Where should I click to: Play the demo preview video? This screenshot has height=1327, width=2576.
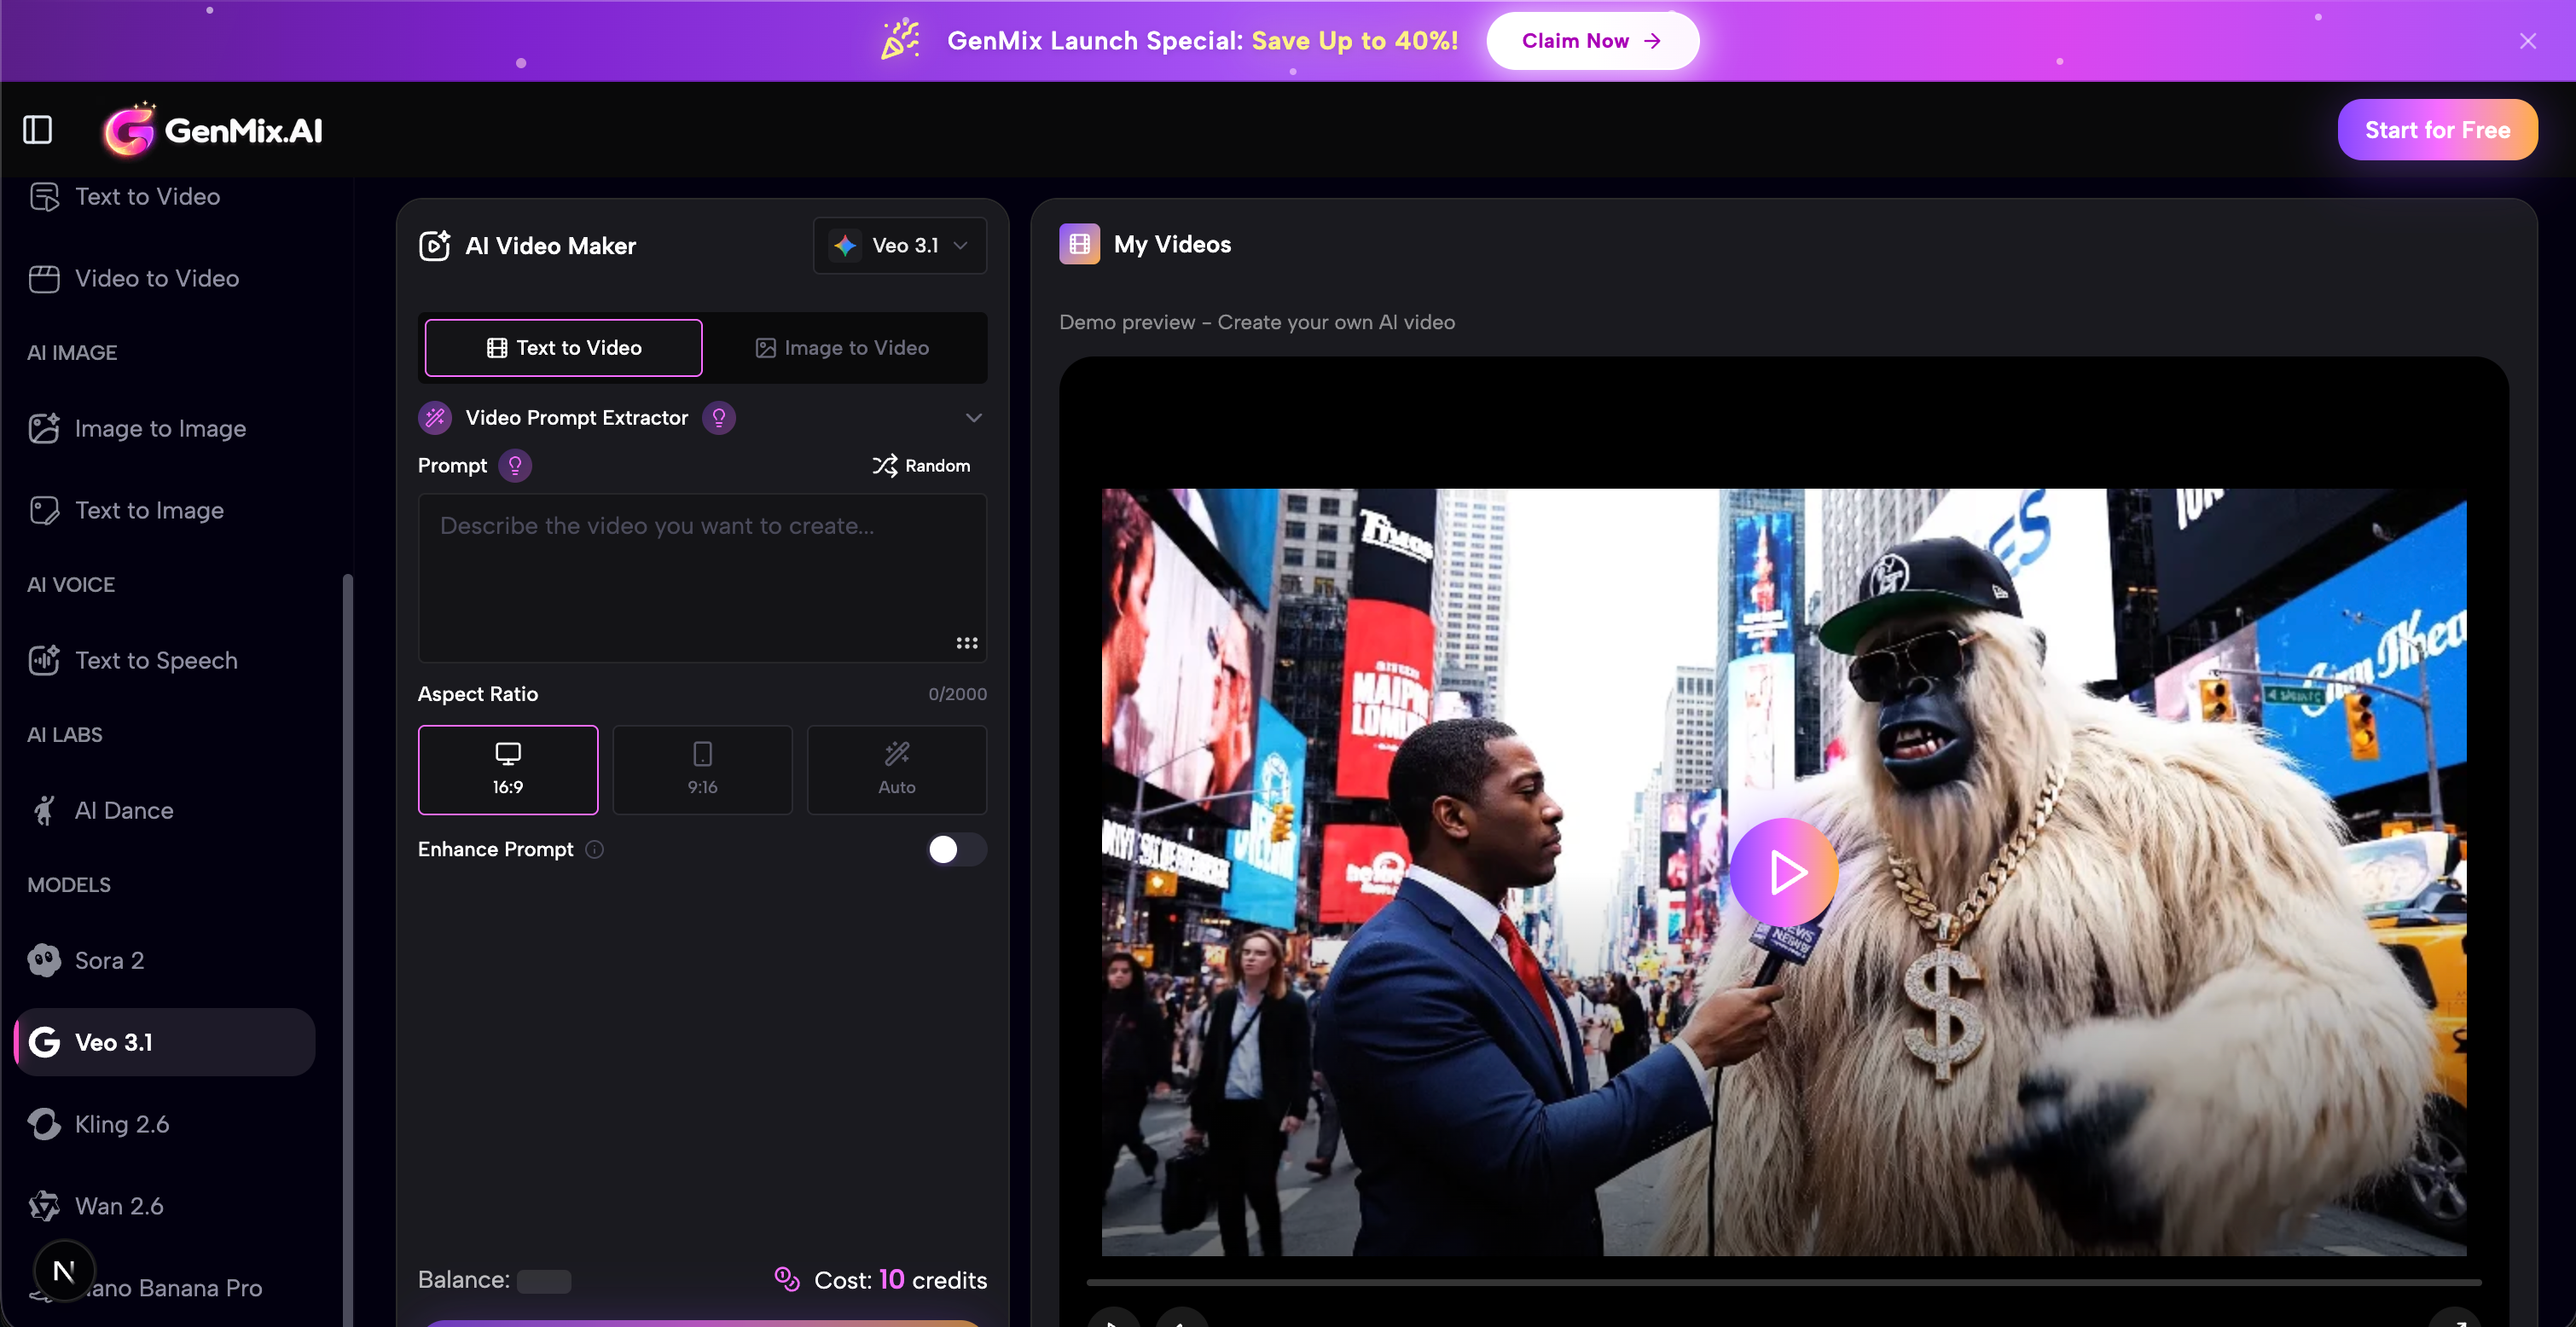click(x=1784, y=872)
